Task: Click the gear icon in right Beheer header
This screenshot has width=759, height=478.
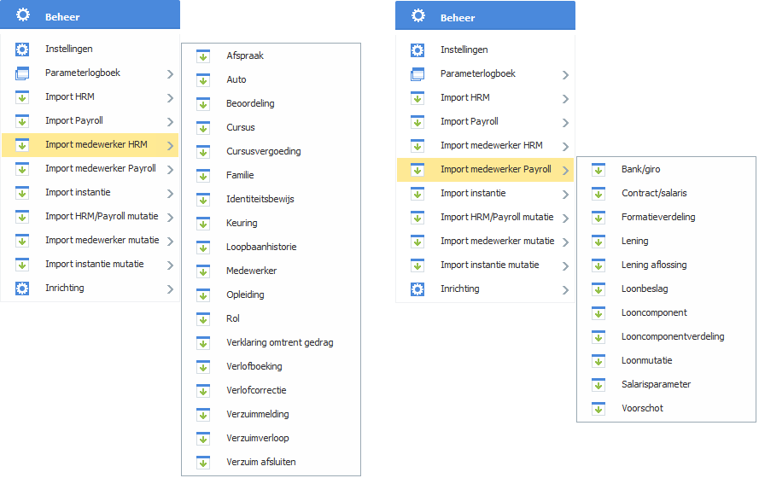Action: (x=418, y=15)
